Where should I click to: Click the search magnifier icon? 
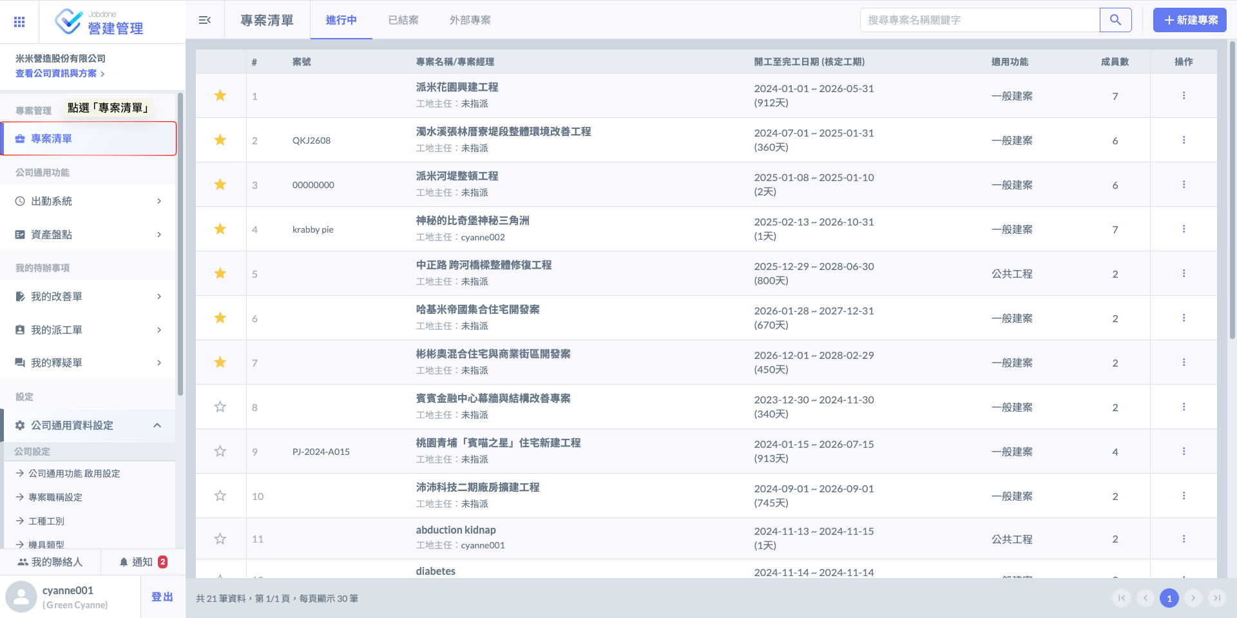tap(1115, 20)
